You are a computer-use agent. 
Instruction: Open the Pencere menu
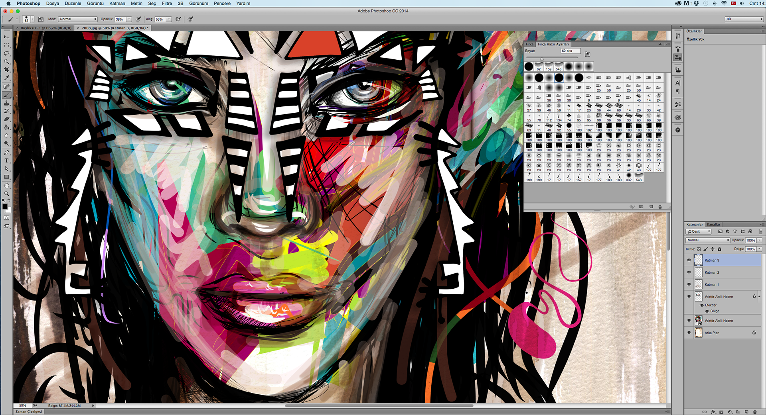point(222,3)
